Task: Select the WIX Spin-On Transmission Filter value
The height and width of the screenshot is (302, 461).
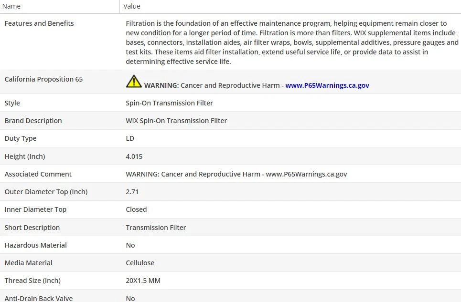Action: [176, 121]
